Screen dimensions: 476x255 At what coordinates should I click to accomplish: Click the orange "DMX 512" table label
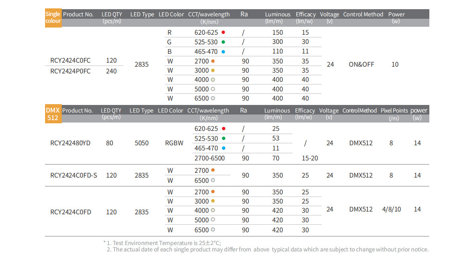click(53, 114)
